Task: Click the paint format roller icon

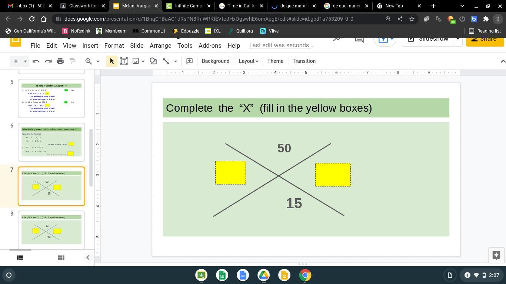Action: [x=73, y=61]
